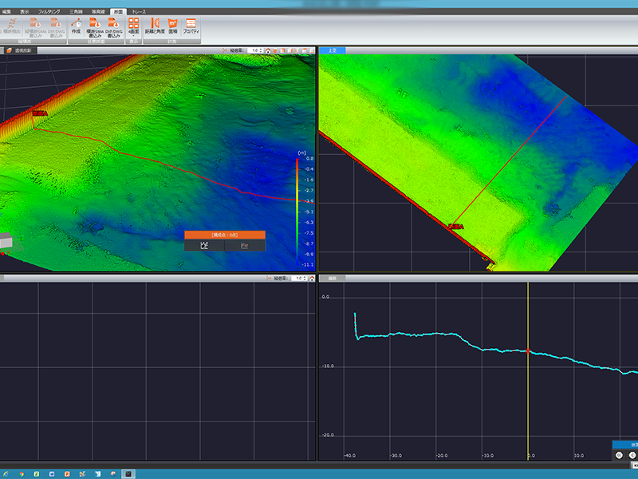
Task: Click the skip-to-first section round button
Action: 619,455
